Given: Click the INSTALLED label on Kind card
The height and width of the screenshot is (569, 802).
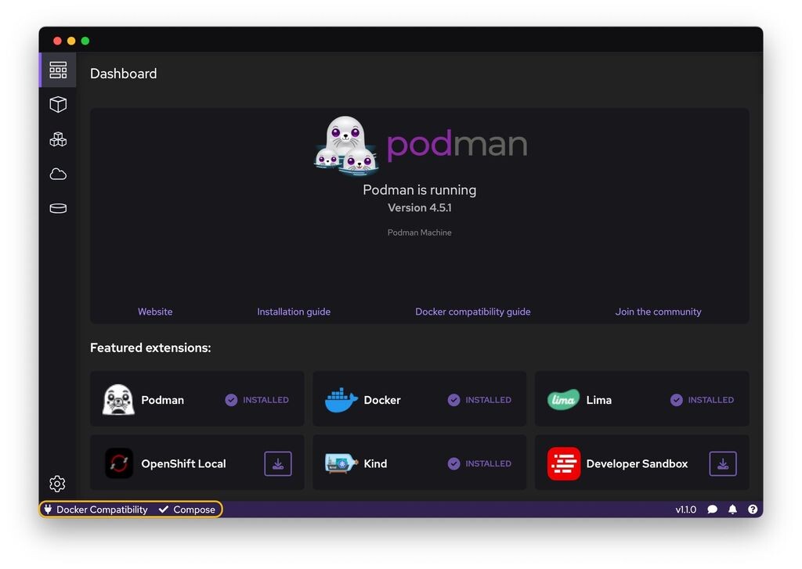Looking at the screenshot, I should tap(489, 463).
